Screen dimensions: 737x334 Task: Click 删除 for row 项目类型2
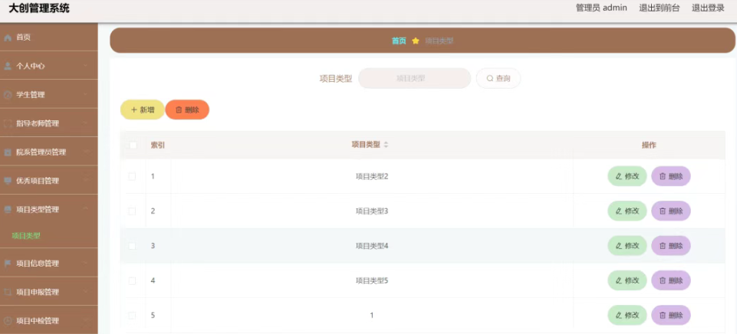671,176
